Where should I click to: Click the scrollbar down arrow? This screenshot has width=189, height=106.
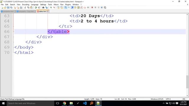pyautogui.click(x=187, y=96)
